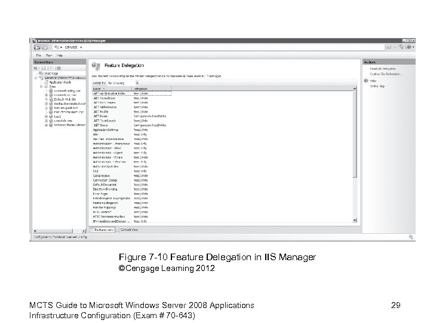The height and width of the screenshot is (323, 430).
Task: Click the breadcrumb arrow after the server name
Action: [81, 47]
